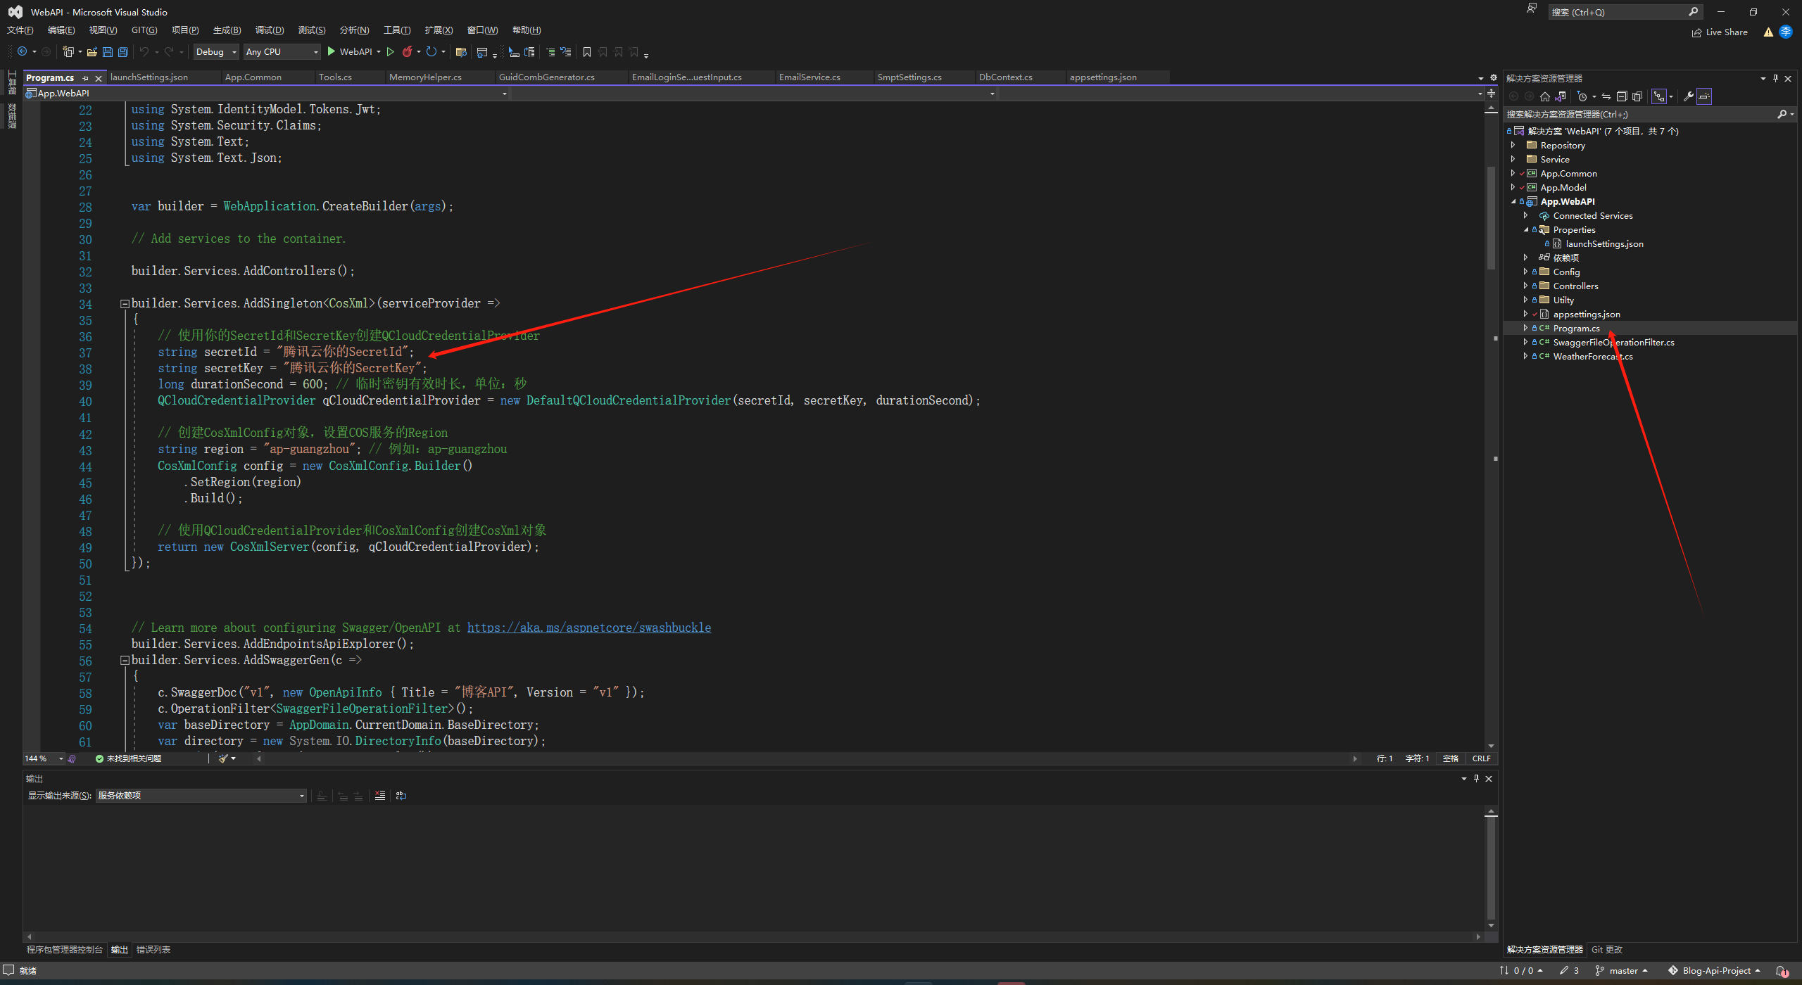Open editor window settings gear icon
Viewport: 1802px width, 985px height.
point(1494,77)
